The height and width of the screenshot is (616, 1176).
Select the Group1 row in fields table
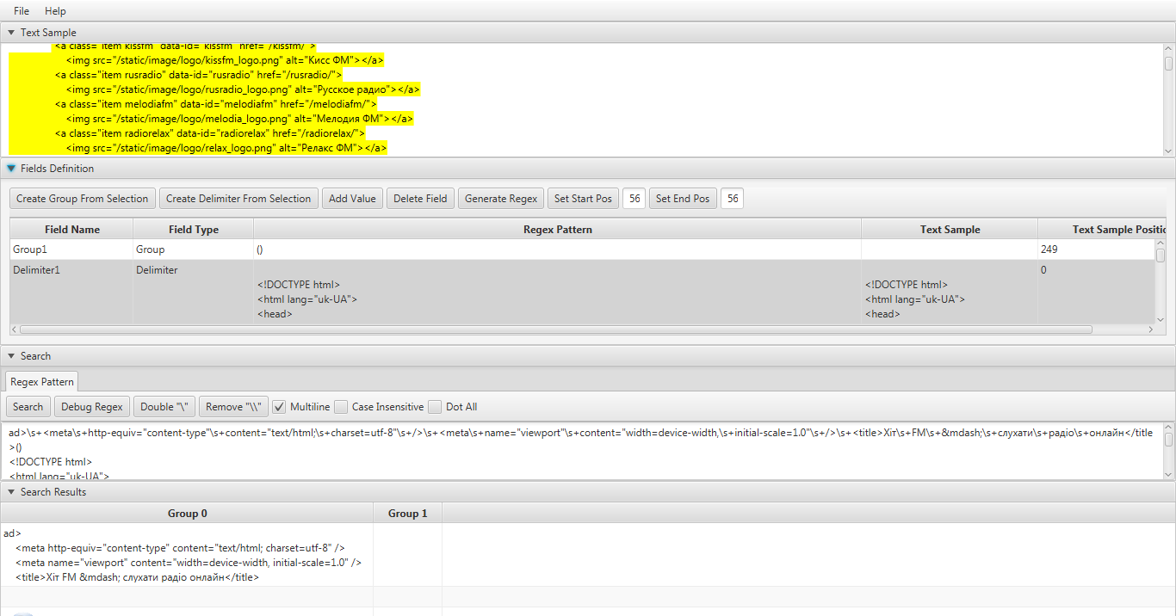(71, 249)
